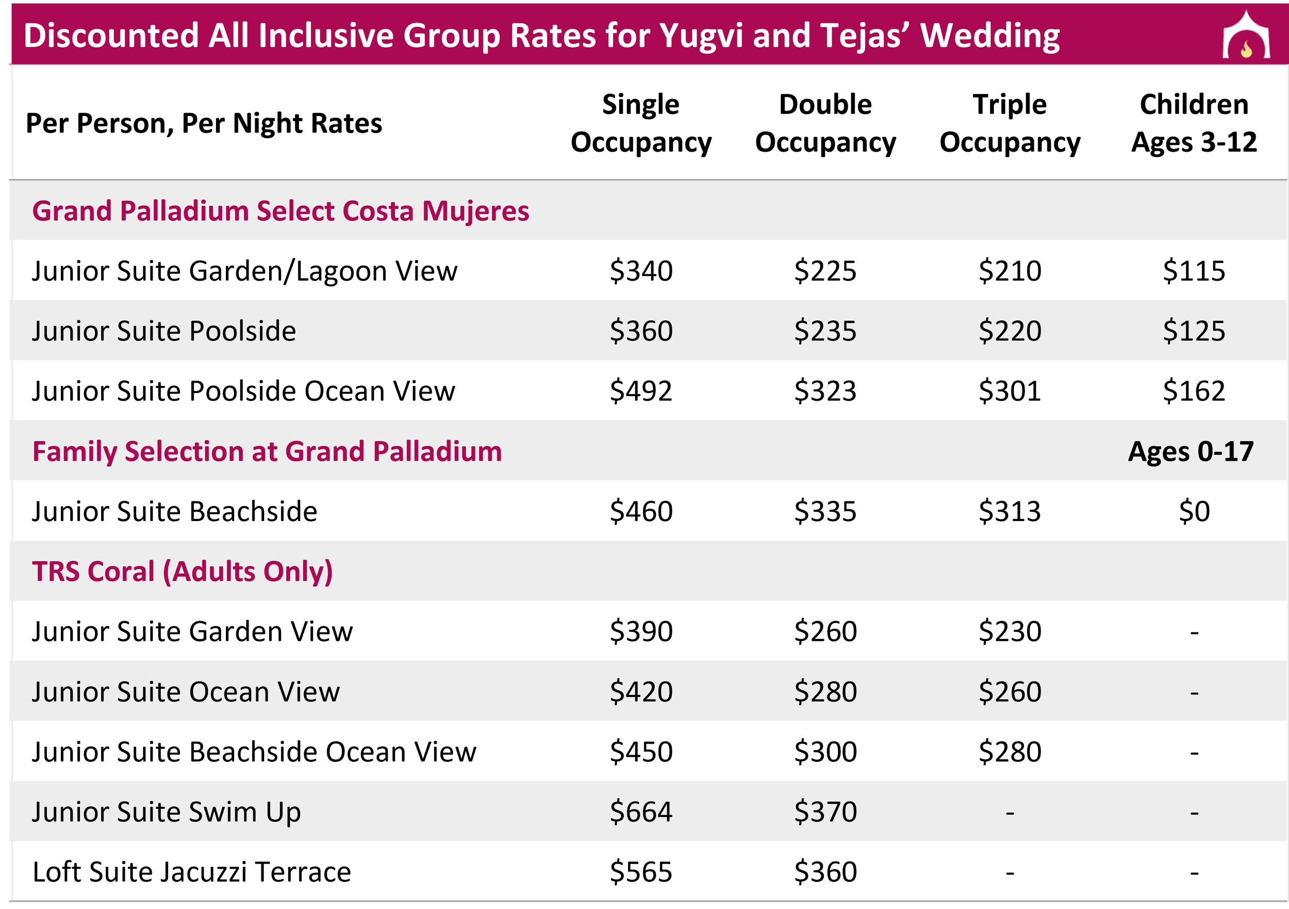The height and width of the screenshot is (909, 1289).
Task: Select the Junior Suite Swim Up row label
Action: pos(166,813)
